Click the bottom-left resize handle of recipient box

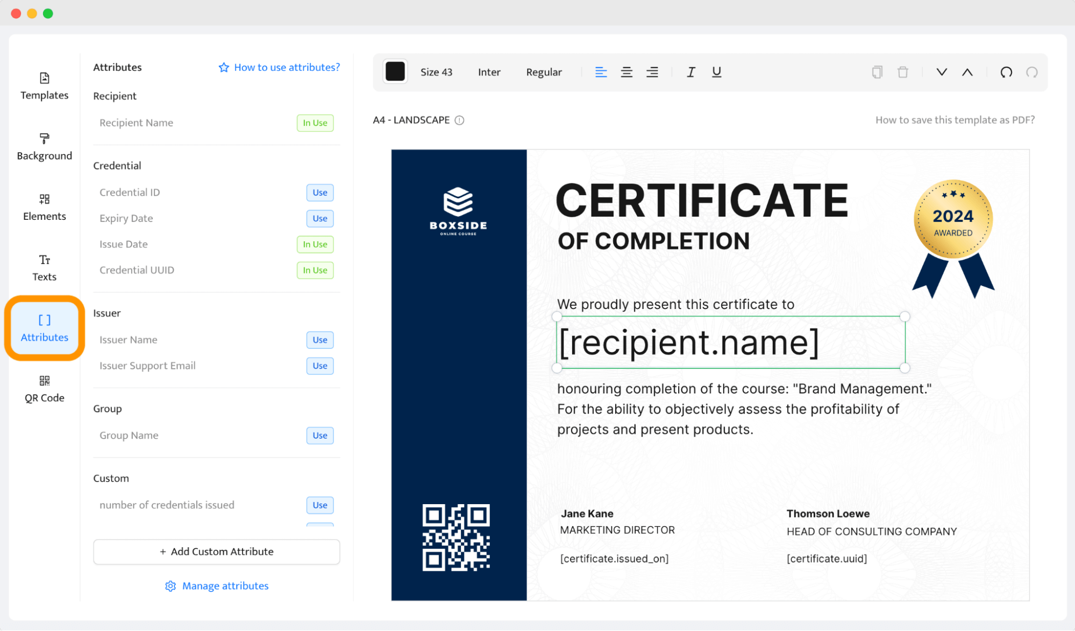point(557,368)
